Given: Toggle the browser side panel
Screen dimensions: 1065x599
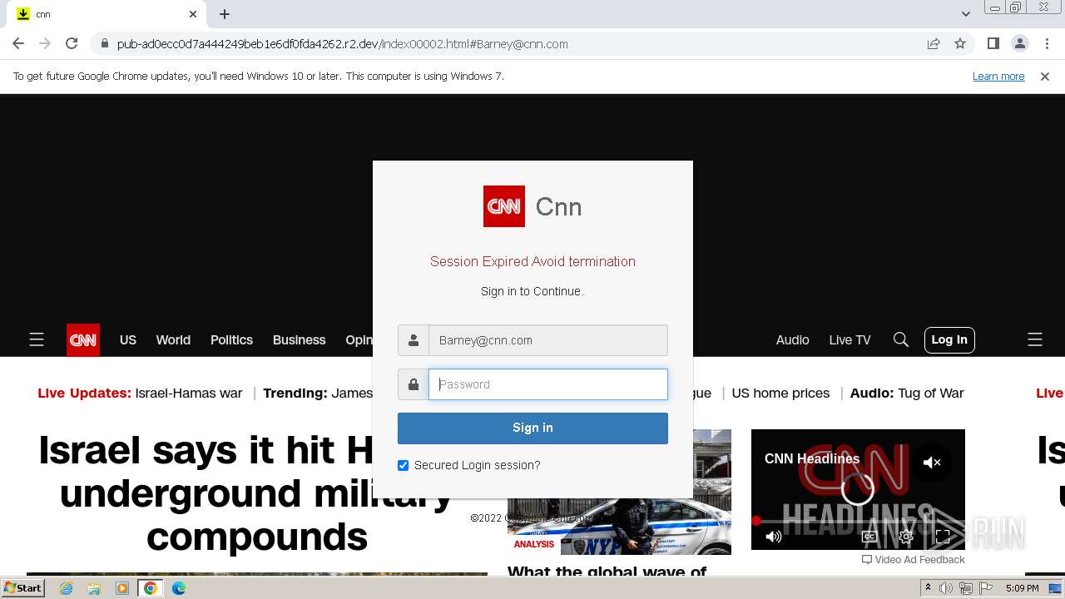Looking at the screenshot, I should tap(993, 43).
